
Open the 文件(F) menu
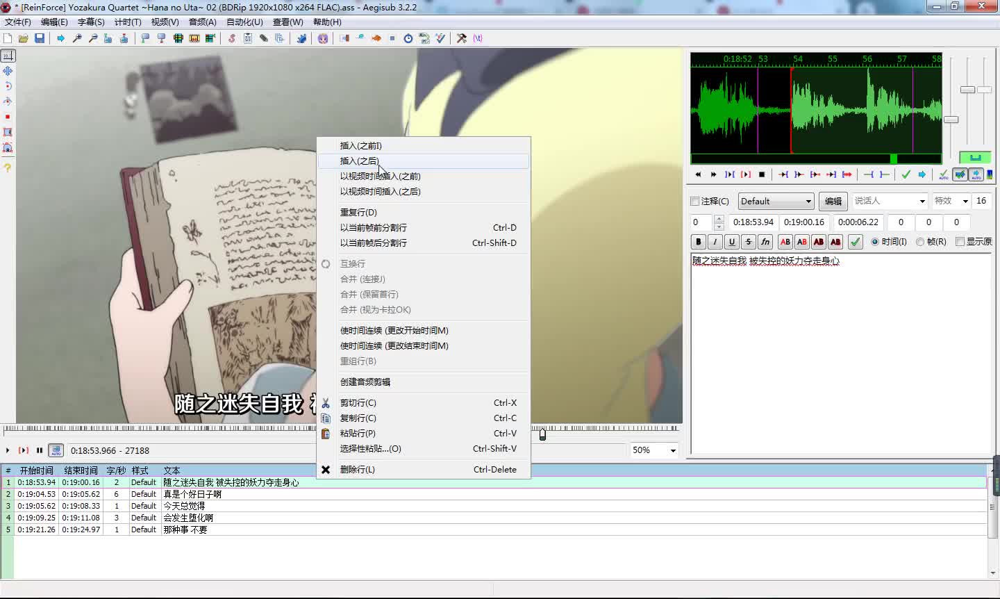tap(18, 22)
